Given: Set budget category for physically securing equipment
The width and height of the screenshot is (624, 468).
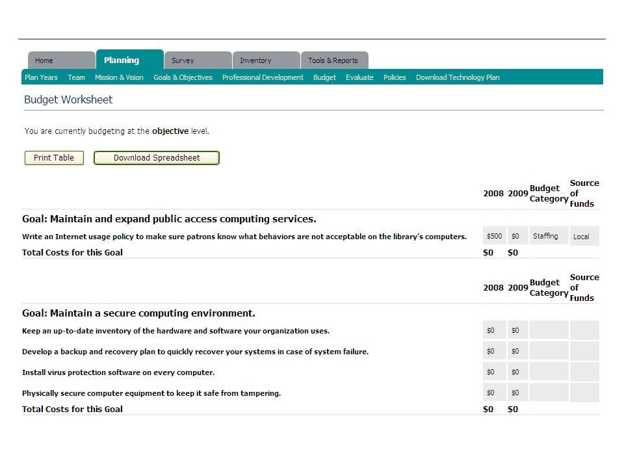Looking at the screenshot, I should point(549,393).
